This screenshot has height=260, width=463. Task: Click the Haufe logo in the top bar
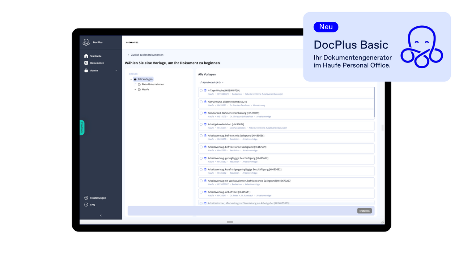(132, 42)
